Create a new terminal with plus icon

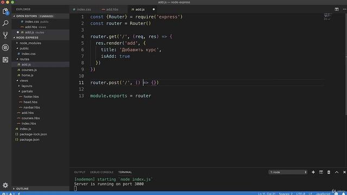pyautogui.click(x=313, y=172)
